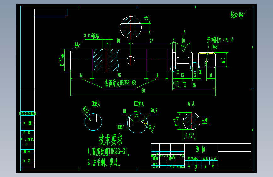The width and height of the screenshot is (273, 177).
Task: Select the keyway slot outline on shaft
Action: pyautogui.click(x=183, y=60)
